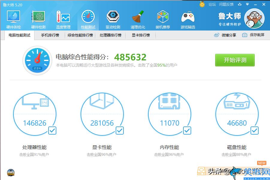270x180 pixels.
Task: Open the 论坛 forum link
Action: (x=212, y=4)
